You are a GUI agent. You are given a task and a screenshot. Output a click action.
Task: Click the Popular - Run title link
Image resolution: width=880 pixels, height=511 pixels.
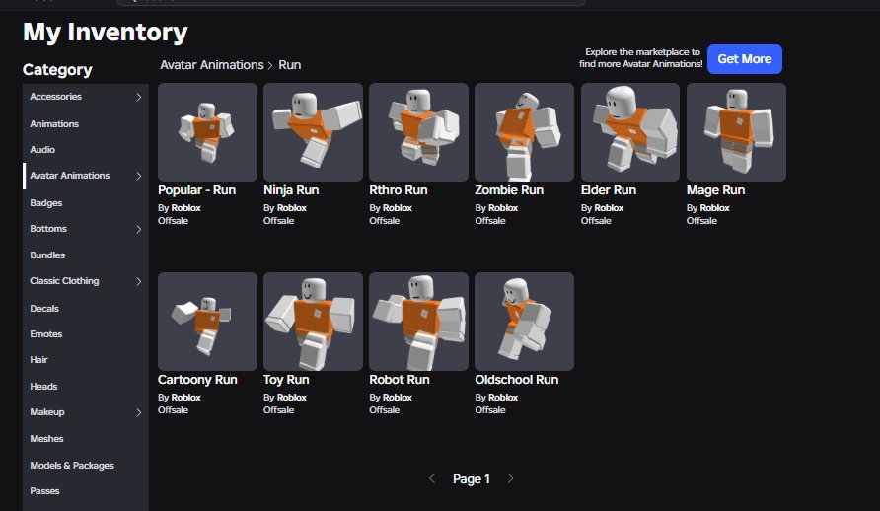click(x=197, y=190)
